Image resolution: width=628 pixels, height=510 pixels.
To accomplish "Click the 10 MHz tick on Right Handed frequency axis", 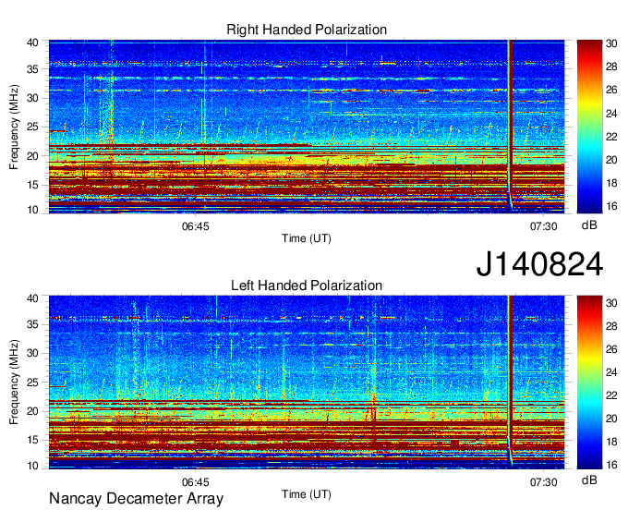I will click(32, 210).
